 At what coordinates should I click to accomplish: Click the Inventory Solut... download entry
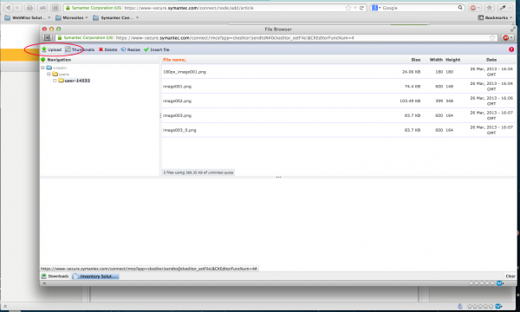pos(95,276)
